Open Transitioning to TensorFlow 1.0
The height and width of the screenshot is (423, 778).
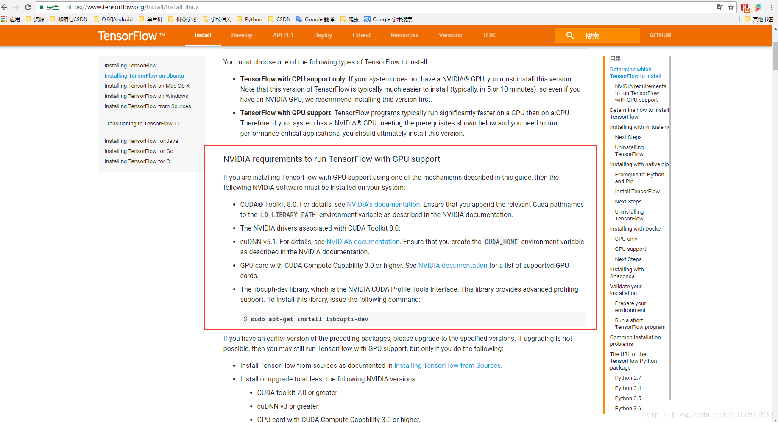pos(143,123)
